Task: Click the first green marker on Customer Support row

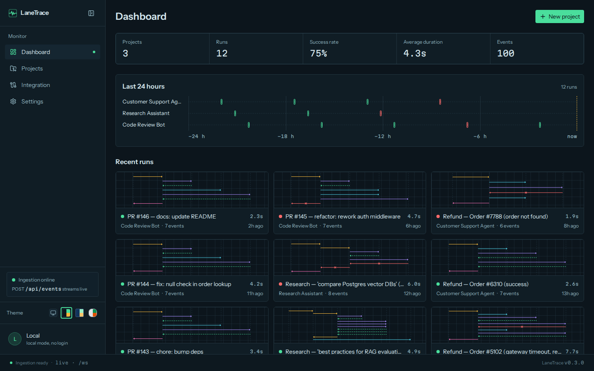Action: pyautogui.click(x=222, y=102)
